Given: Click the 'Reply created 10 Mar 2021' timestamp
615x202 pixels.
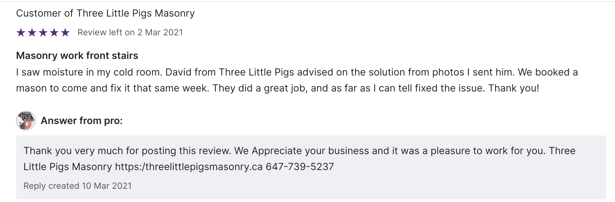Looking at the screenshot, I should coord(77,186).
